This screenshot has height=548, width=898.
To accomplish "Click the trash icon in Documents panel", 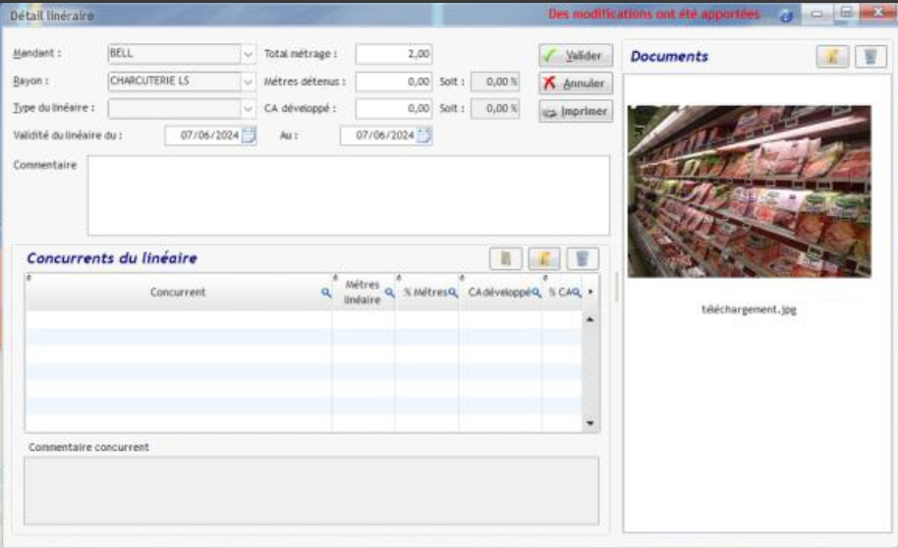I will [x=870, y=57].
